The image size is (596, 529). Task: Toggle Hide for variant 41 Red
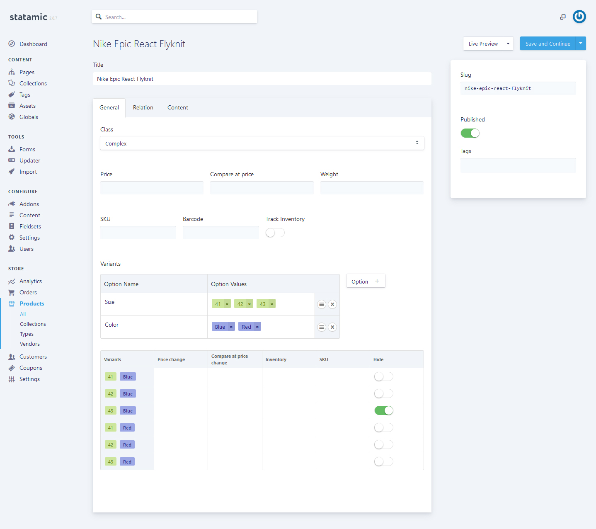pyautogui.click(x=384, y=427)
